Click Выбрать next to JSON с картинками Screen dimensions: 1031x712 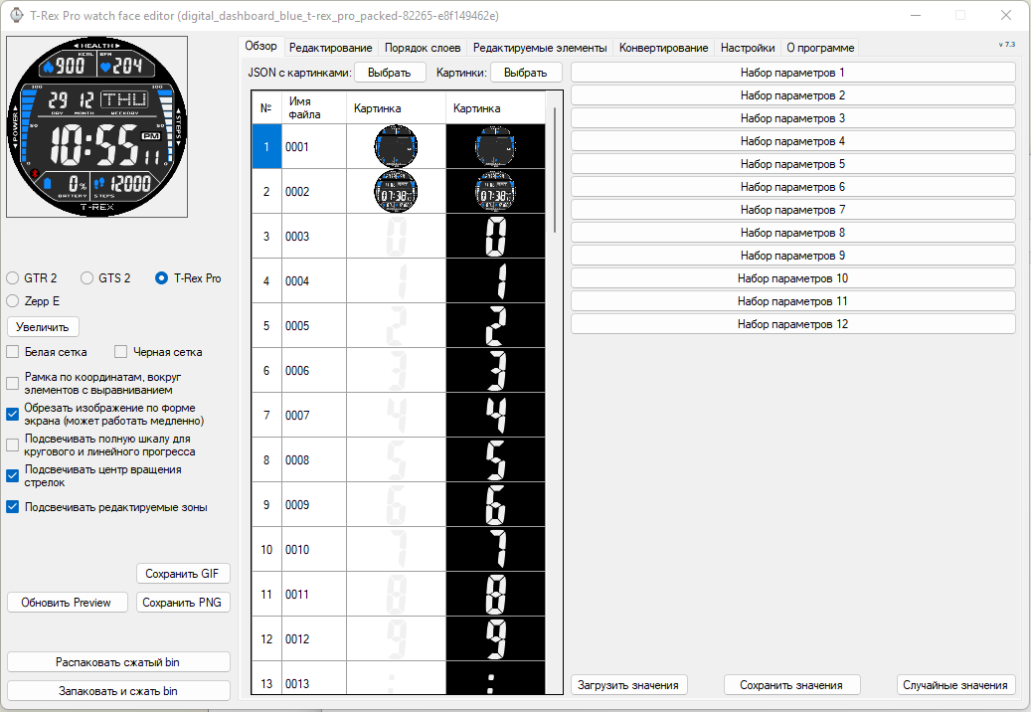click(x=390, y=73)
